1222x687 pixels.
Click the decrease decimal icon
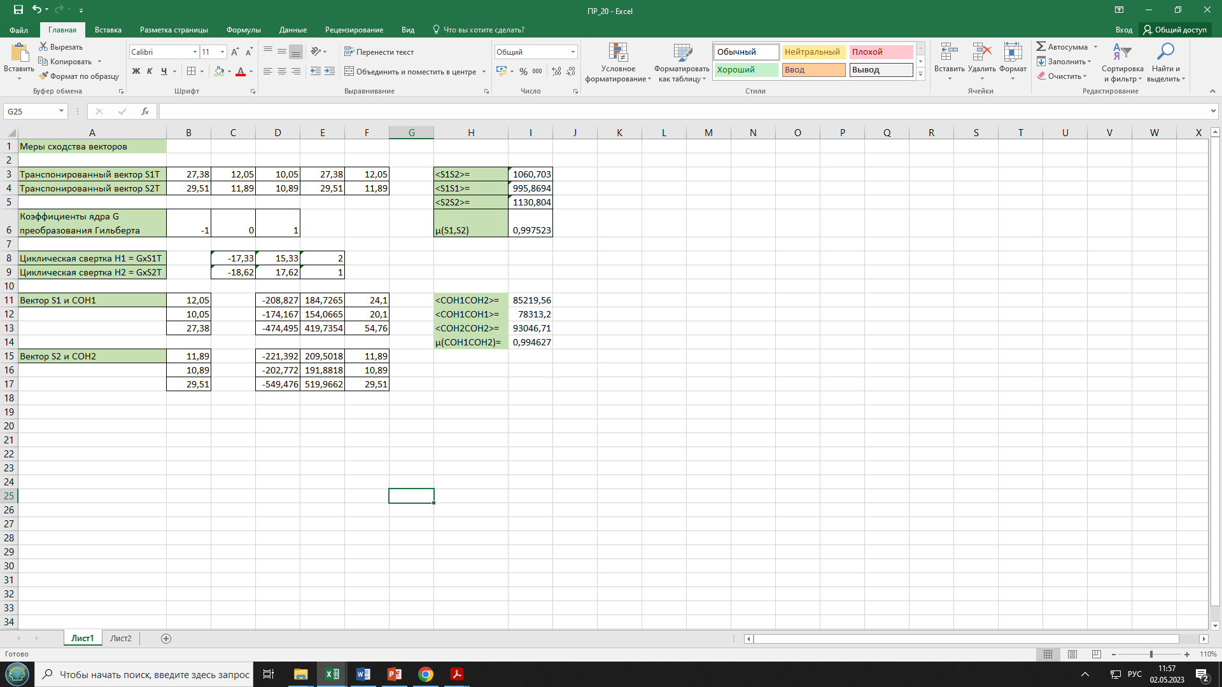[x=571, y=71]
